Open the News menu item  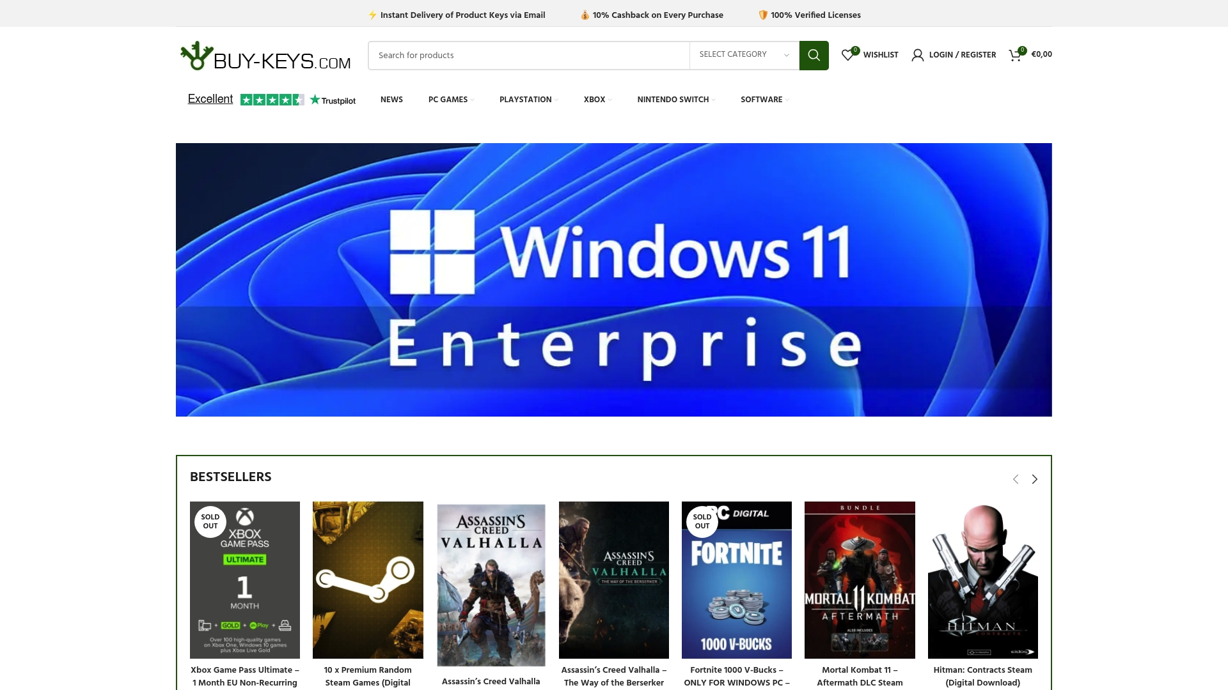pos(391,100)
